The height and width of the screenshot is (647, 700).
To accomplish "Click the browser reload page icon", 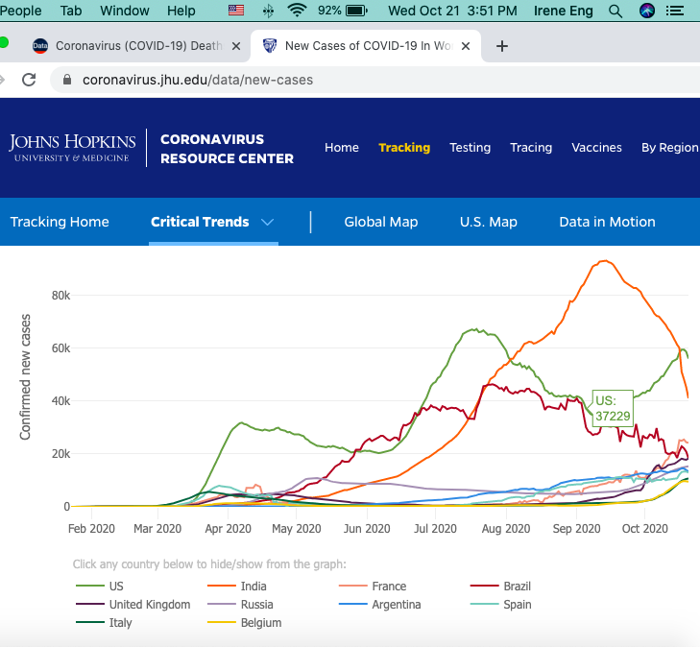I will [x=29, y=80].
